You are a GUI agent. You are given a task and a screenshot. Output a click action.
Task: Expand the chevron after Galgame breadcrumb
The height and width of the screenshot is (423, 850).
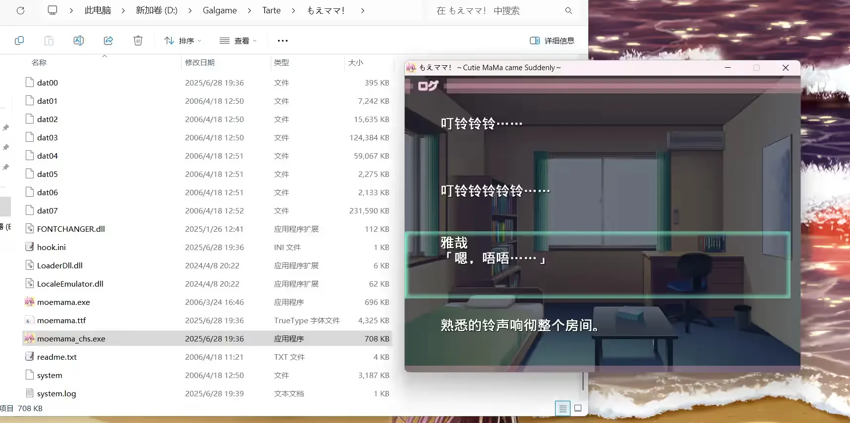[249, 10]
